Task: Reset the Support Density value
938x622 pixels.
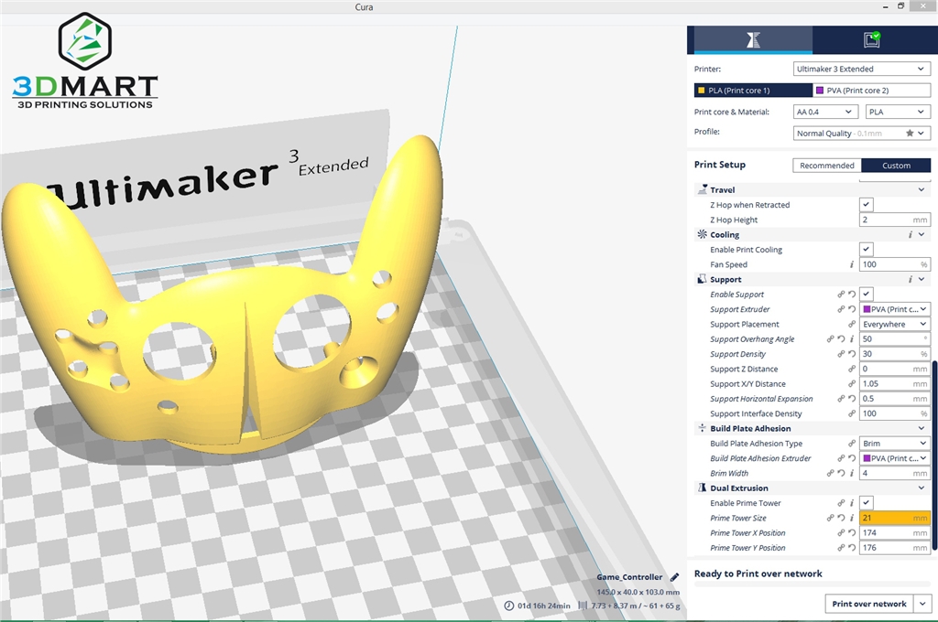Action: click(852, 354)
